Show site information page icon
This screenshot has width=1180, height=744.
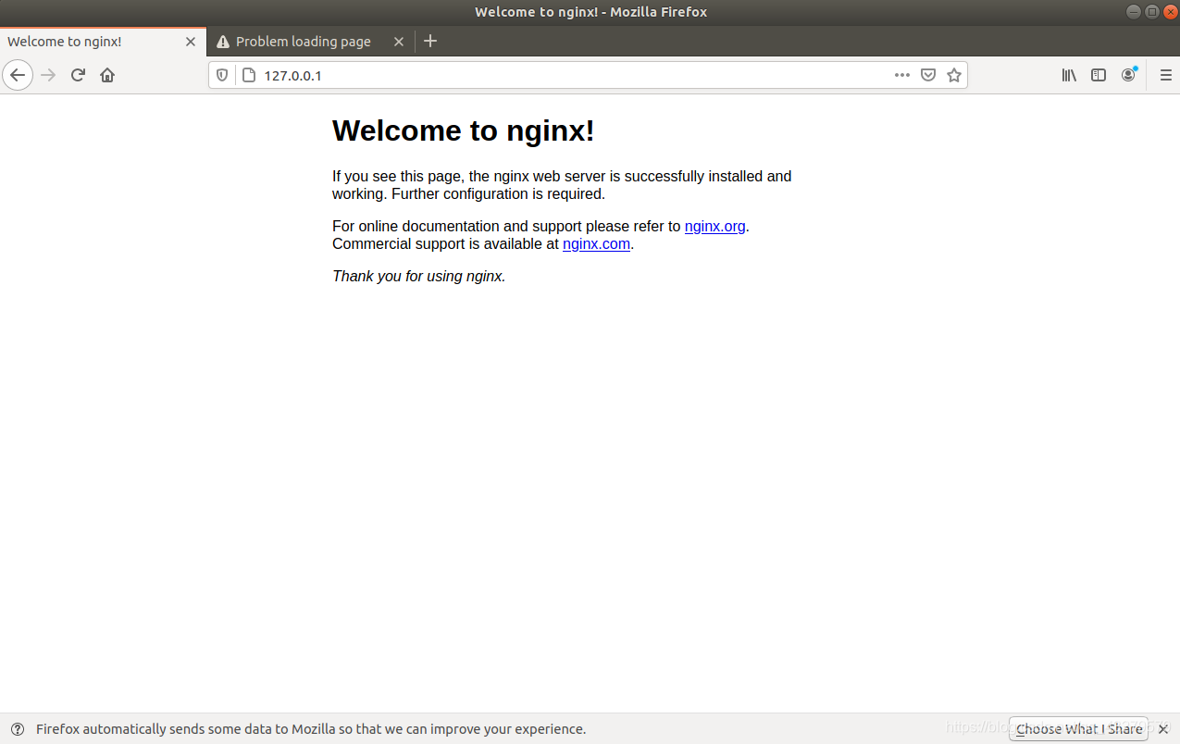pos(248,75)
